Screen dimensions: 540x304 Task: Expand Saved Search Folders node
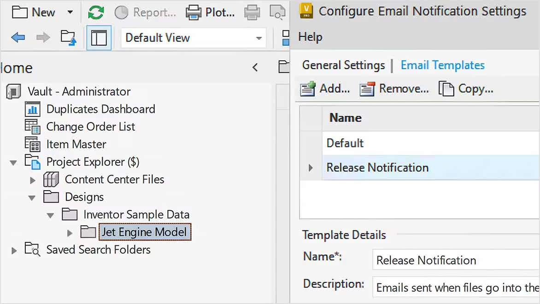coord(14,251)
